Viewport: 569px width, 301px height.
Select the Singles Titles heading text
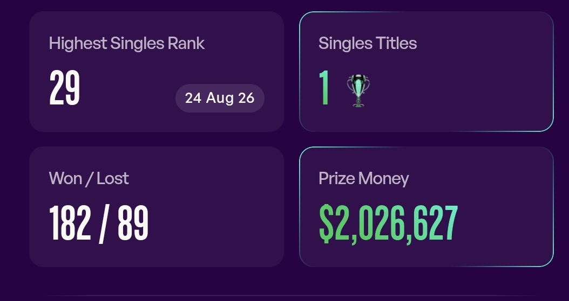[368, 44]
